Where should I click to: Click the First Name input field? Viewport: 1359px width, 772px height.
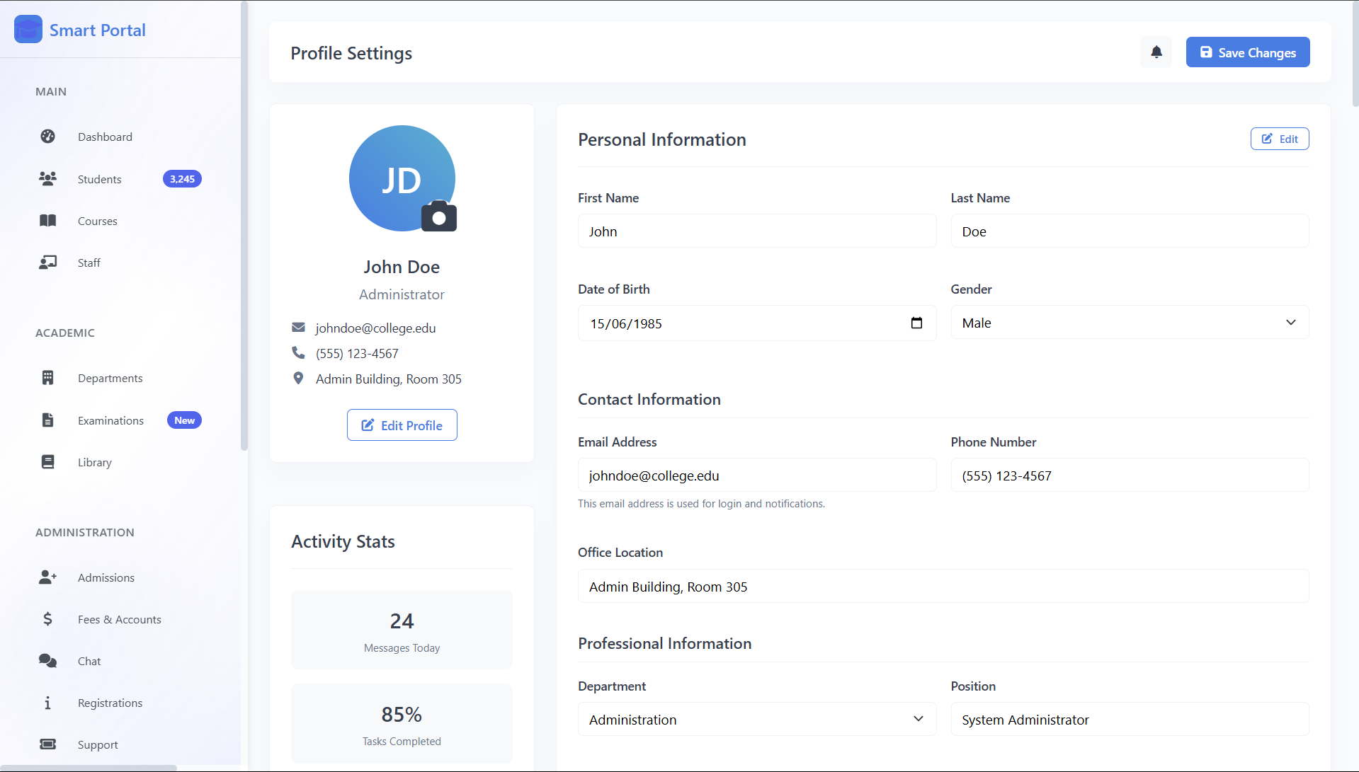click(756, 231)
